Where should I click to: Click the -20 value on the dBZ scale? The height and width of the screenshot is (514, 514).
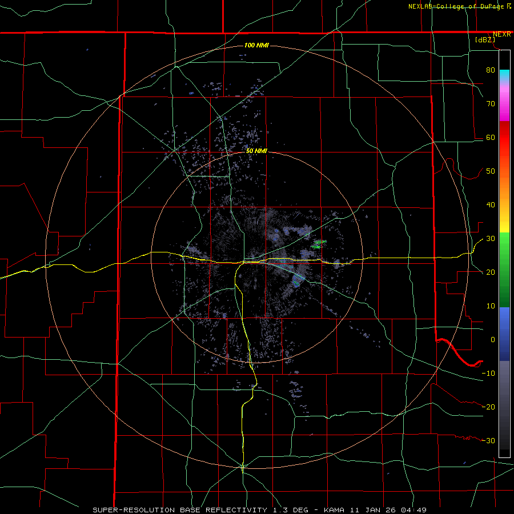click(488, 407)
